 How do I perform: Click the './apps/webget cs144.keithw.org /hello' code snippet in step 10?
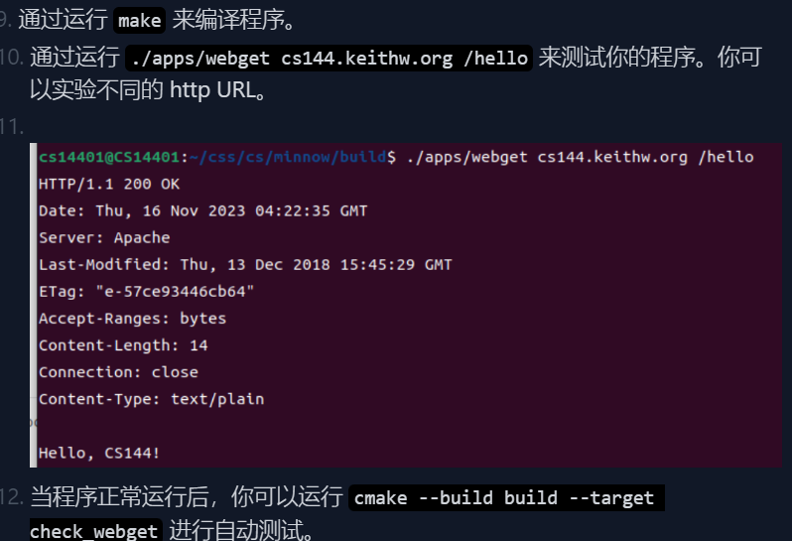[x=330, y=58]
